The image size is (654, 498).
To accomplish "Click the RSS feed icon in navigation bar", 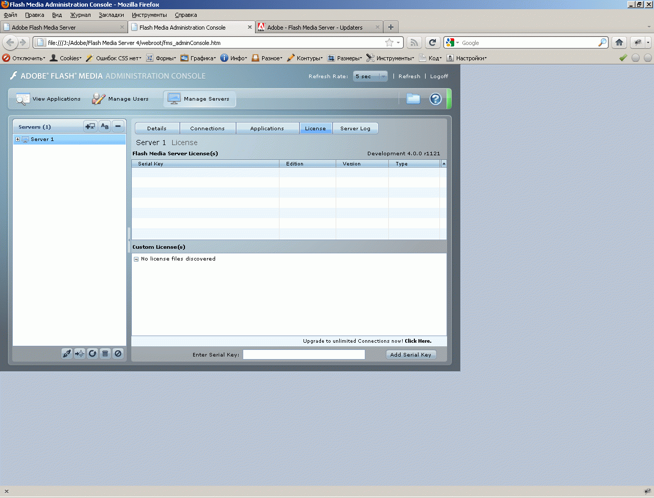I will pyautogui.click(x=414, y=42).
